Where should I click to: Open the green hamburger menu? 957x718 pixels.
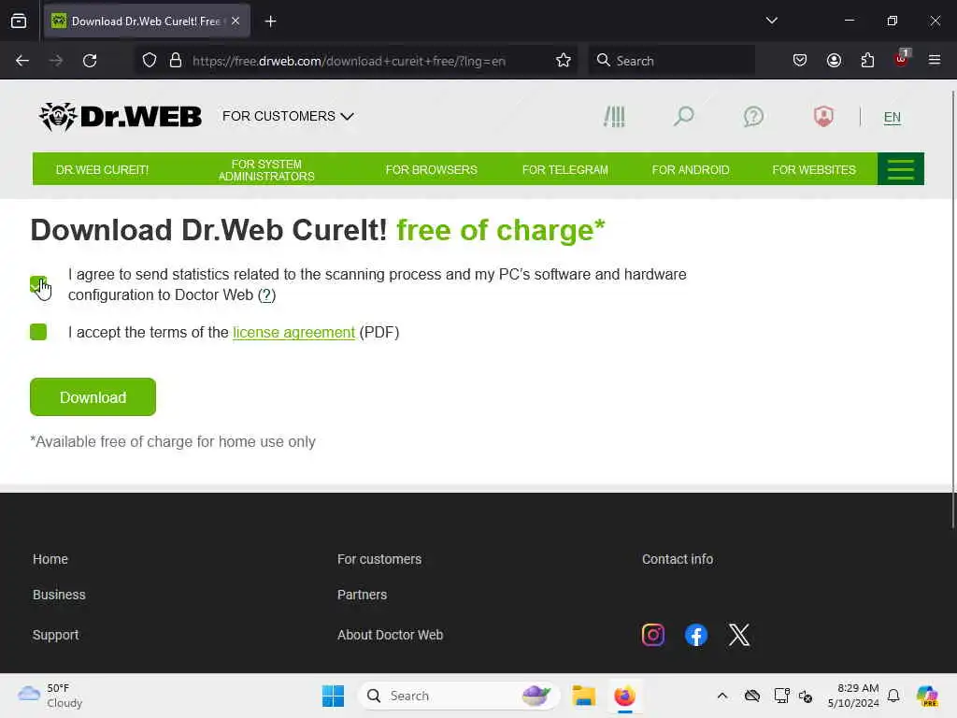pos(900,169)
